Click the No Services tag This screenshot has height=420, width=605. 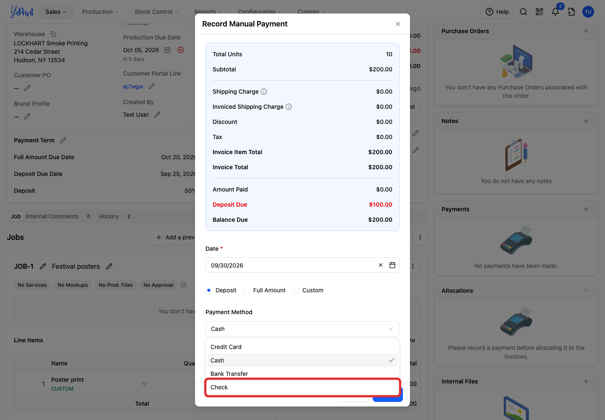click(x=32, y=285)
